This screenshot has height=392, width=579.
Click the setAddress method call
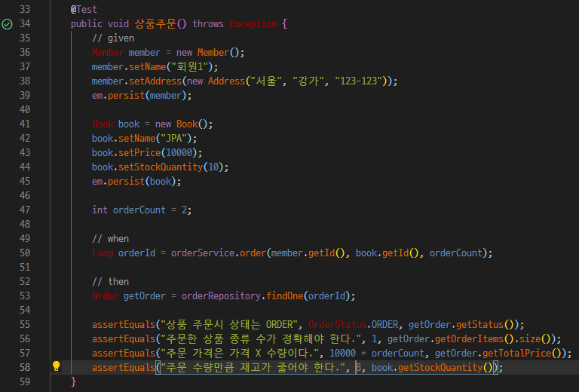(155, 81)
